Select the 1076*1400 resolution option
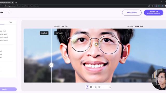This screenshot has width=166, height=93. pyautogui.click(x=4, y=34)
